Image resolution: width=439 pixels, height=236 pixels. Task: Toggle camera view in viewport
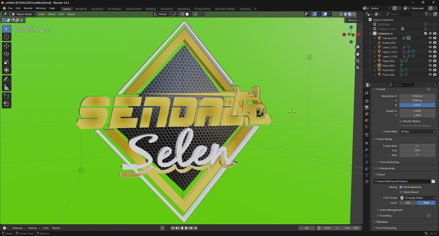[x=358, y=61]
